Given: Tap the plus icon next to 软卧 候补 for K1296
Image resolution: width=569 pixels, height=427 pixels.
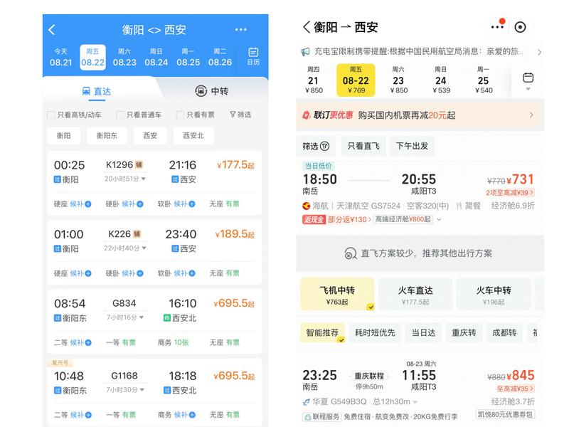Looking at the screenshot, I should pyautogui.click(x=192, y=204).
